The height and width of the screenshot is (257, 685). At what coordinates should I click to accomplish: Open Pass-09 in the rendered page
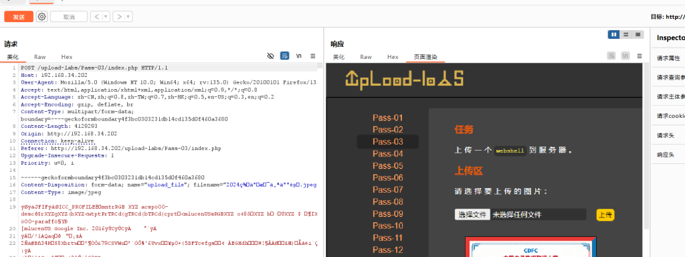387,213
